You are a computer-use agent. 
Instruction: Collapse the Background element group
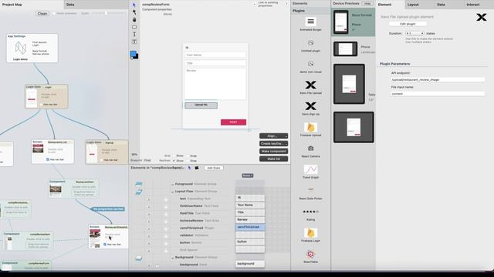click(x=172, y=258)
